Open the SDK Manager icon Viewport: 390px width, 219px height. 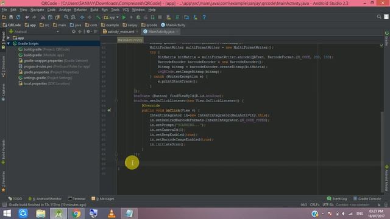[195, 17]
